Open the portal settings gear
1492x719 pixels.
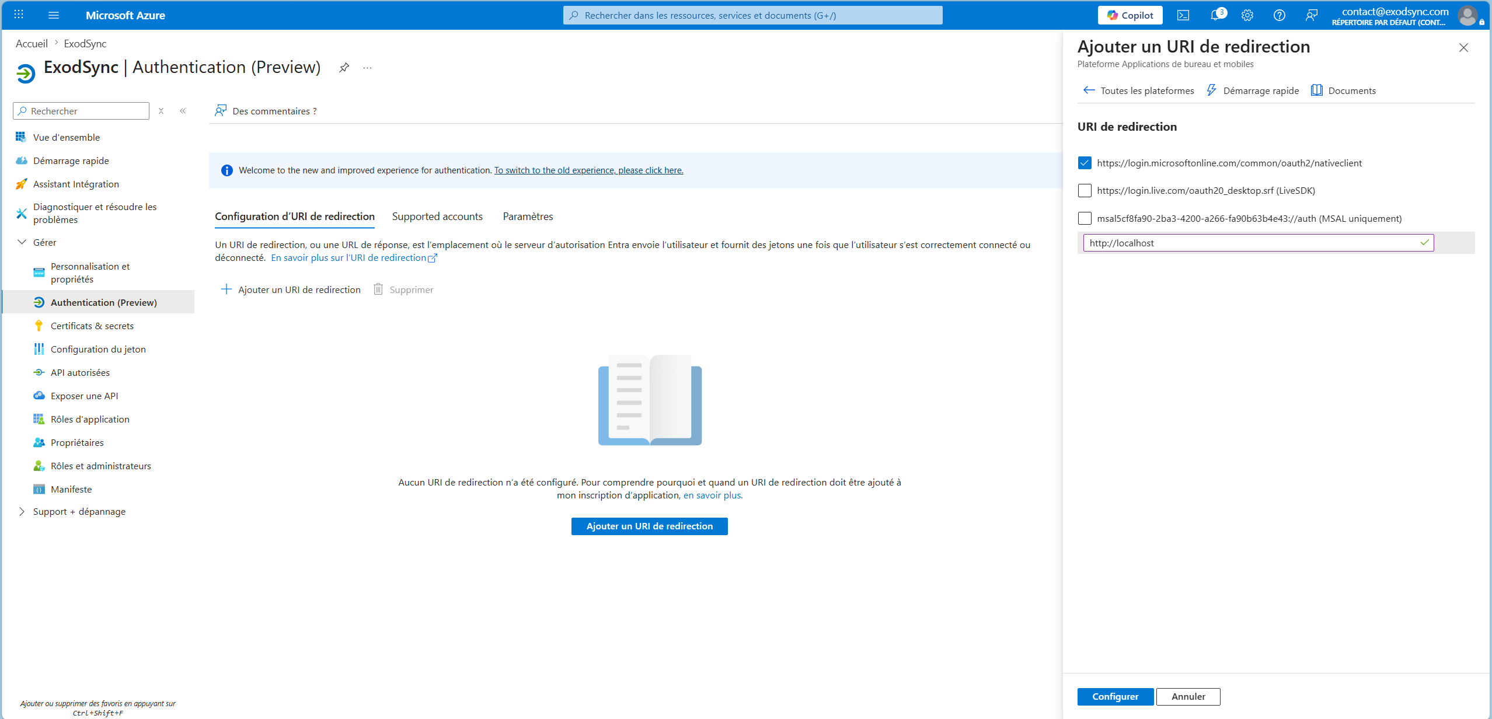click(x=1247, y=15)
